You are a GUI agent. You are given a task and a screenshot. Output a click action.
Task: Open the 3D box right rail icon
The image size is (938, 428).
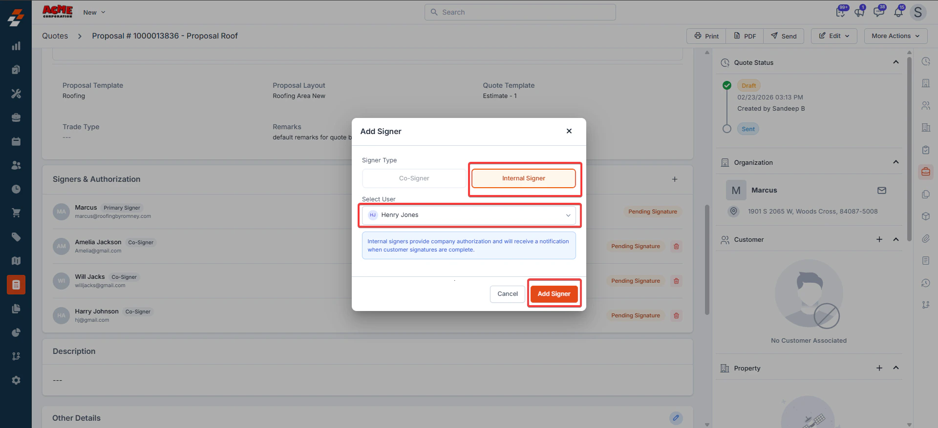(x=925, y=216)
